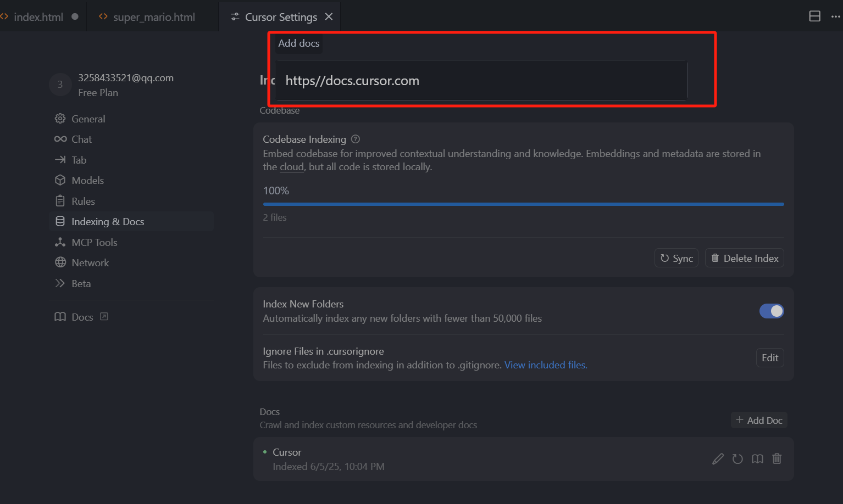Open the more actions ellipsis menu

835,16
